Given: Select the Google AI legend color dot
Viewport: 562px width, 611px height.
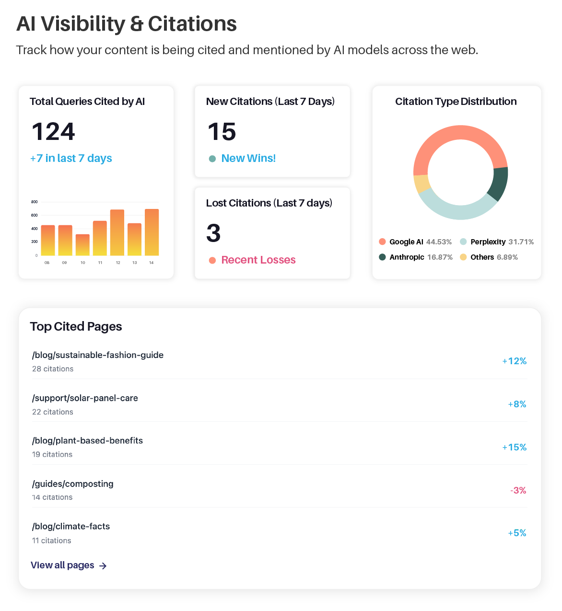Looking at the screenshot, I should (382, 242).
